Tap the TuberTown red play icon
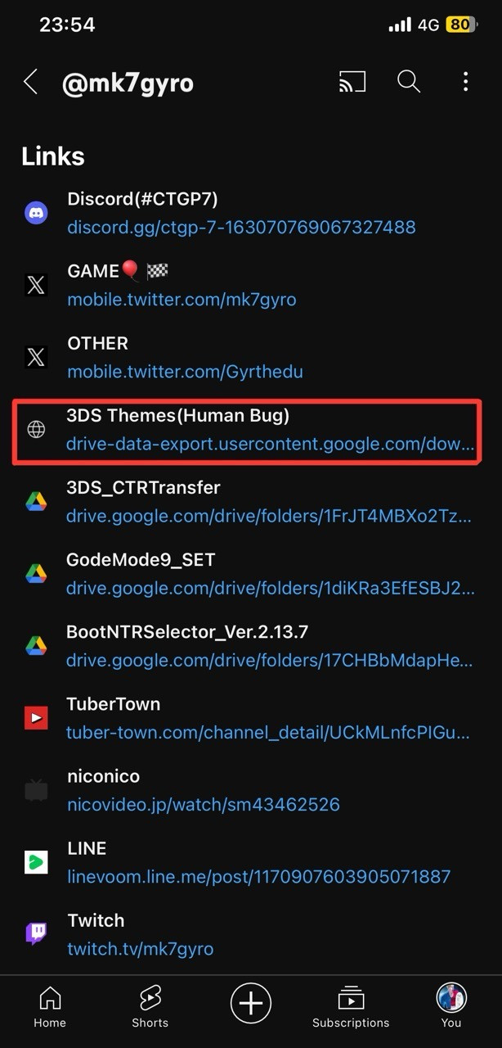This screenshot has height=1048, width=502. [x=36, y=718]
